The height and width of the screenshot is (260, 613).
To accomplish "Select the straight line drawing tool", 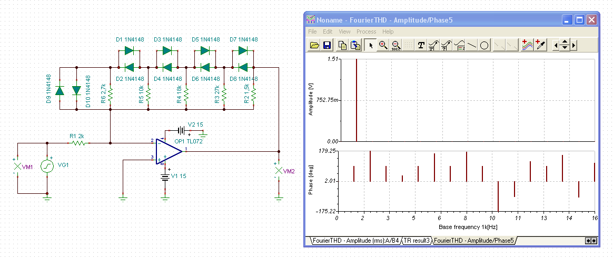I will (471, 46).
